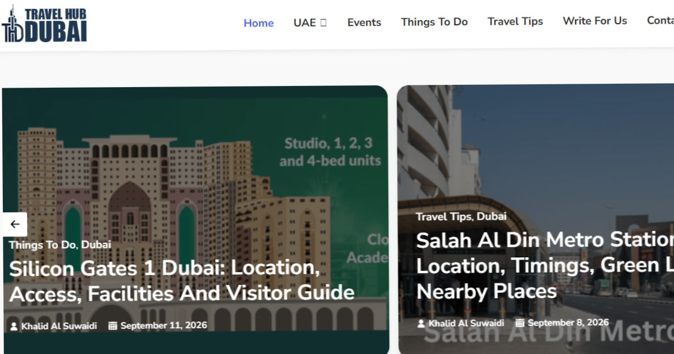This screenshot has width=674, height=354.
Task: Click calendar icon beside September 11, 2026
Action: 112,325
